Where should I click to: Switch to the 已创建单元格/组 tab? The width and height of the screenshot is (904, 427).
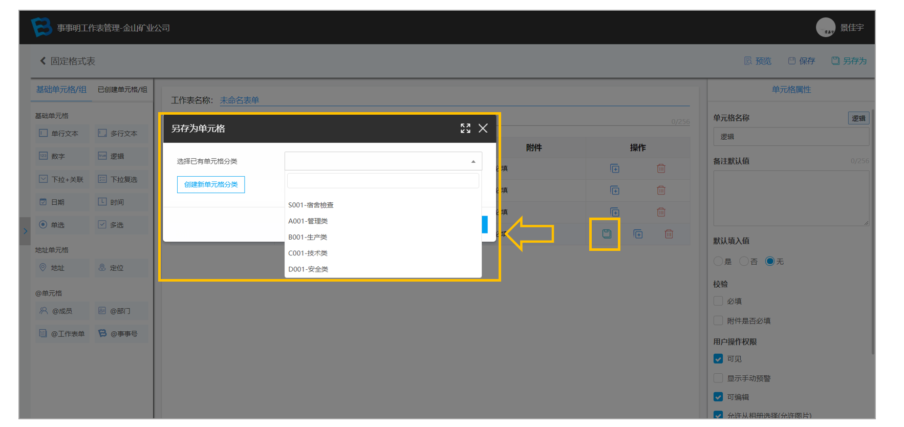(122, 90)
